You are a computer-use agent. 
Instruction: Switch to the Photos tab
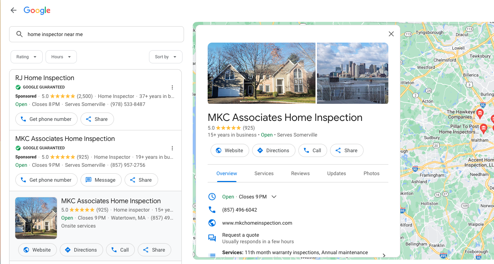(372, 174)
